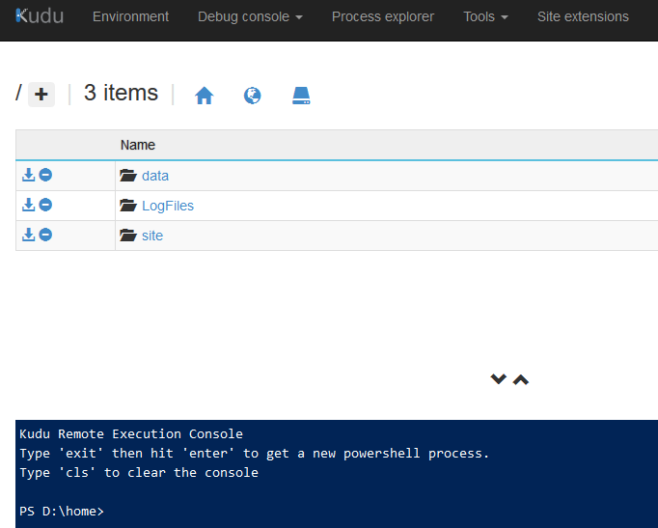Go to home directory via house icon
658x528 pixels.
point(205,96)
